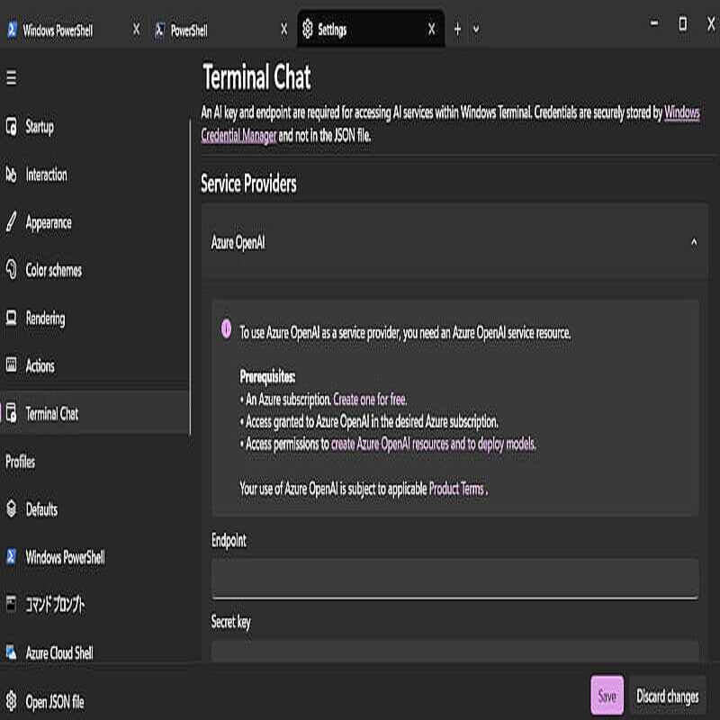This screenshot has height=720, width=720.
Task: Collapse the Azure OpenAI provider section
Action: tap(694, 243)
